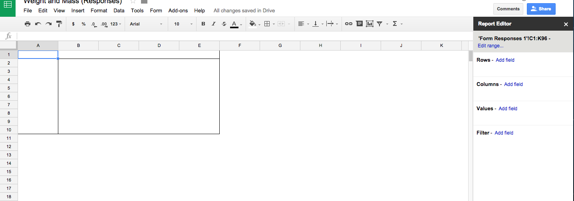Viewport: 574px width, 201px height.
Task: Click the Filter icon
Action: tap(380, 24)
